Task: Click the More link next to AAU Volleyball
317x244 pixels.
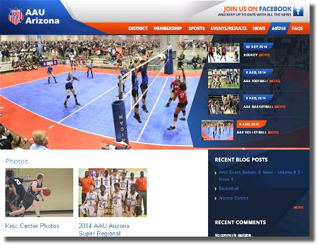Action: (273, 132)
